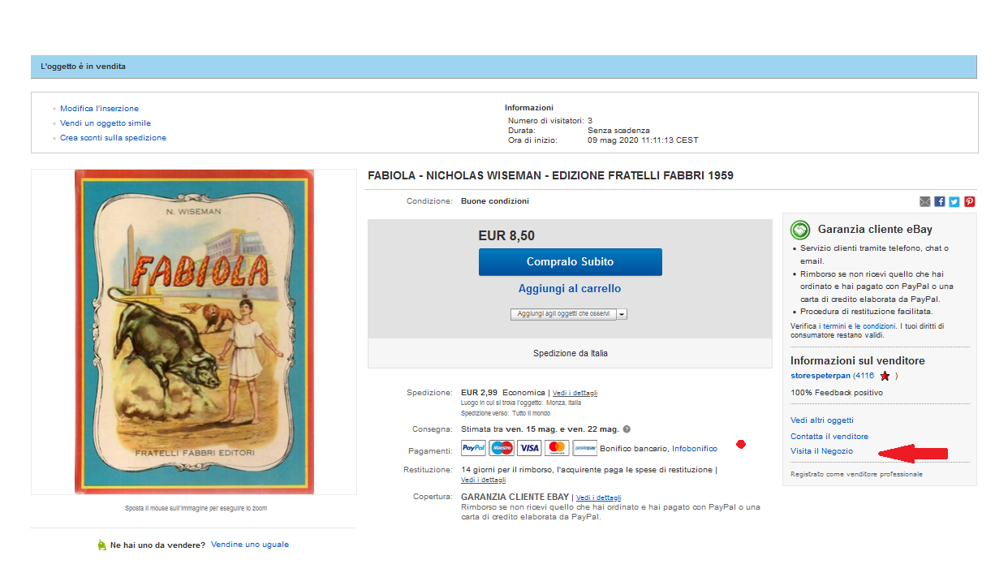Click the Mastercard payment icon
The width and height of the screenshot is (995, 573).
[557, 447]
